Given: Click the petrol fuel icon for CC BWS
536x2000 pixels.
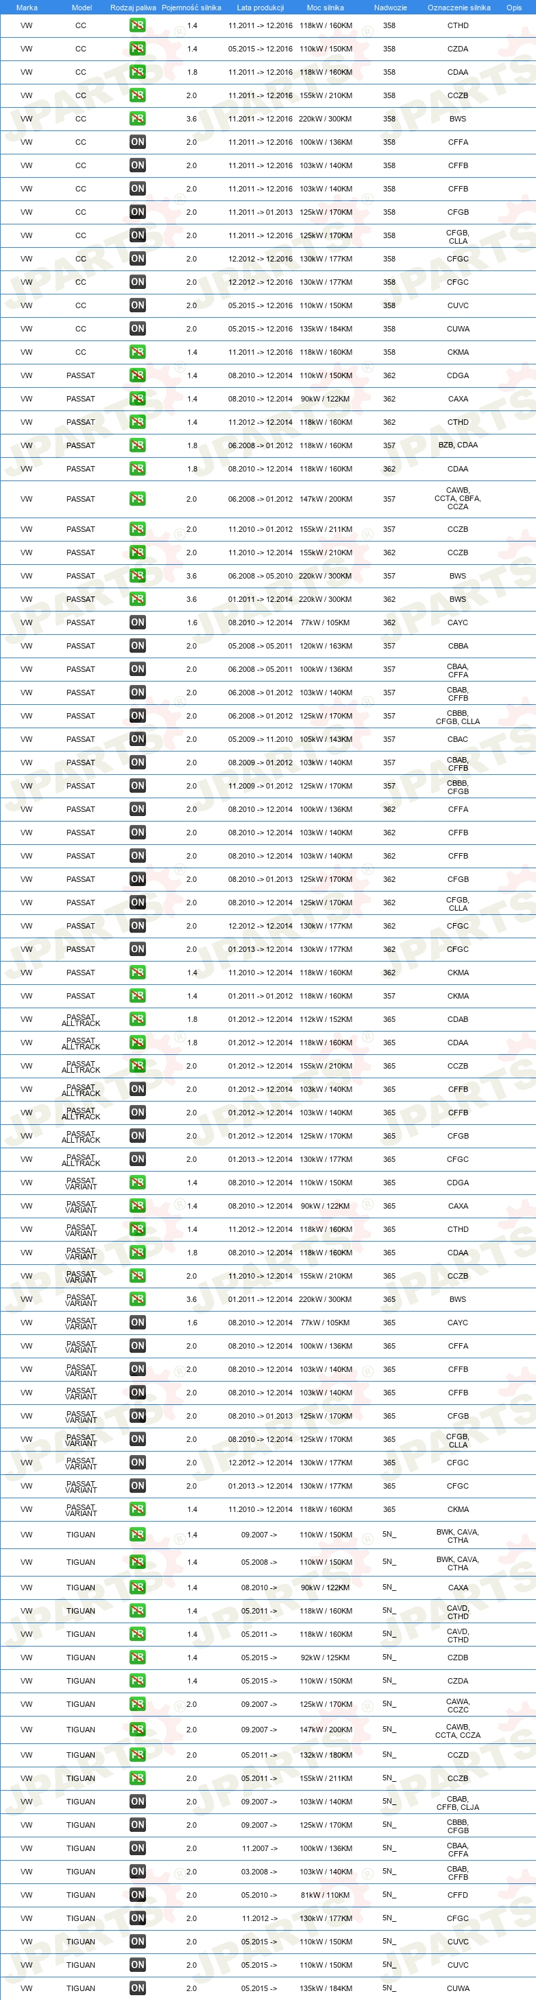Looking at the screenshot, I should pos(137,119).
